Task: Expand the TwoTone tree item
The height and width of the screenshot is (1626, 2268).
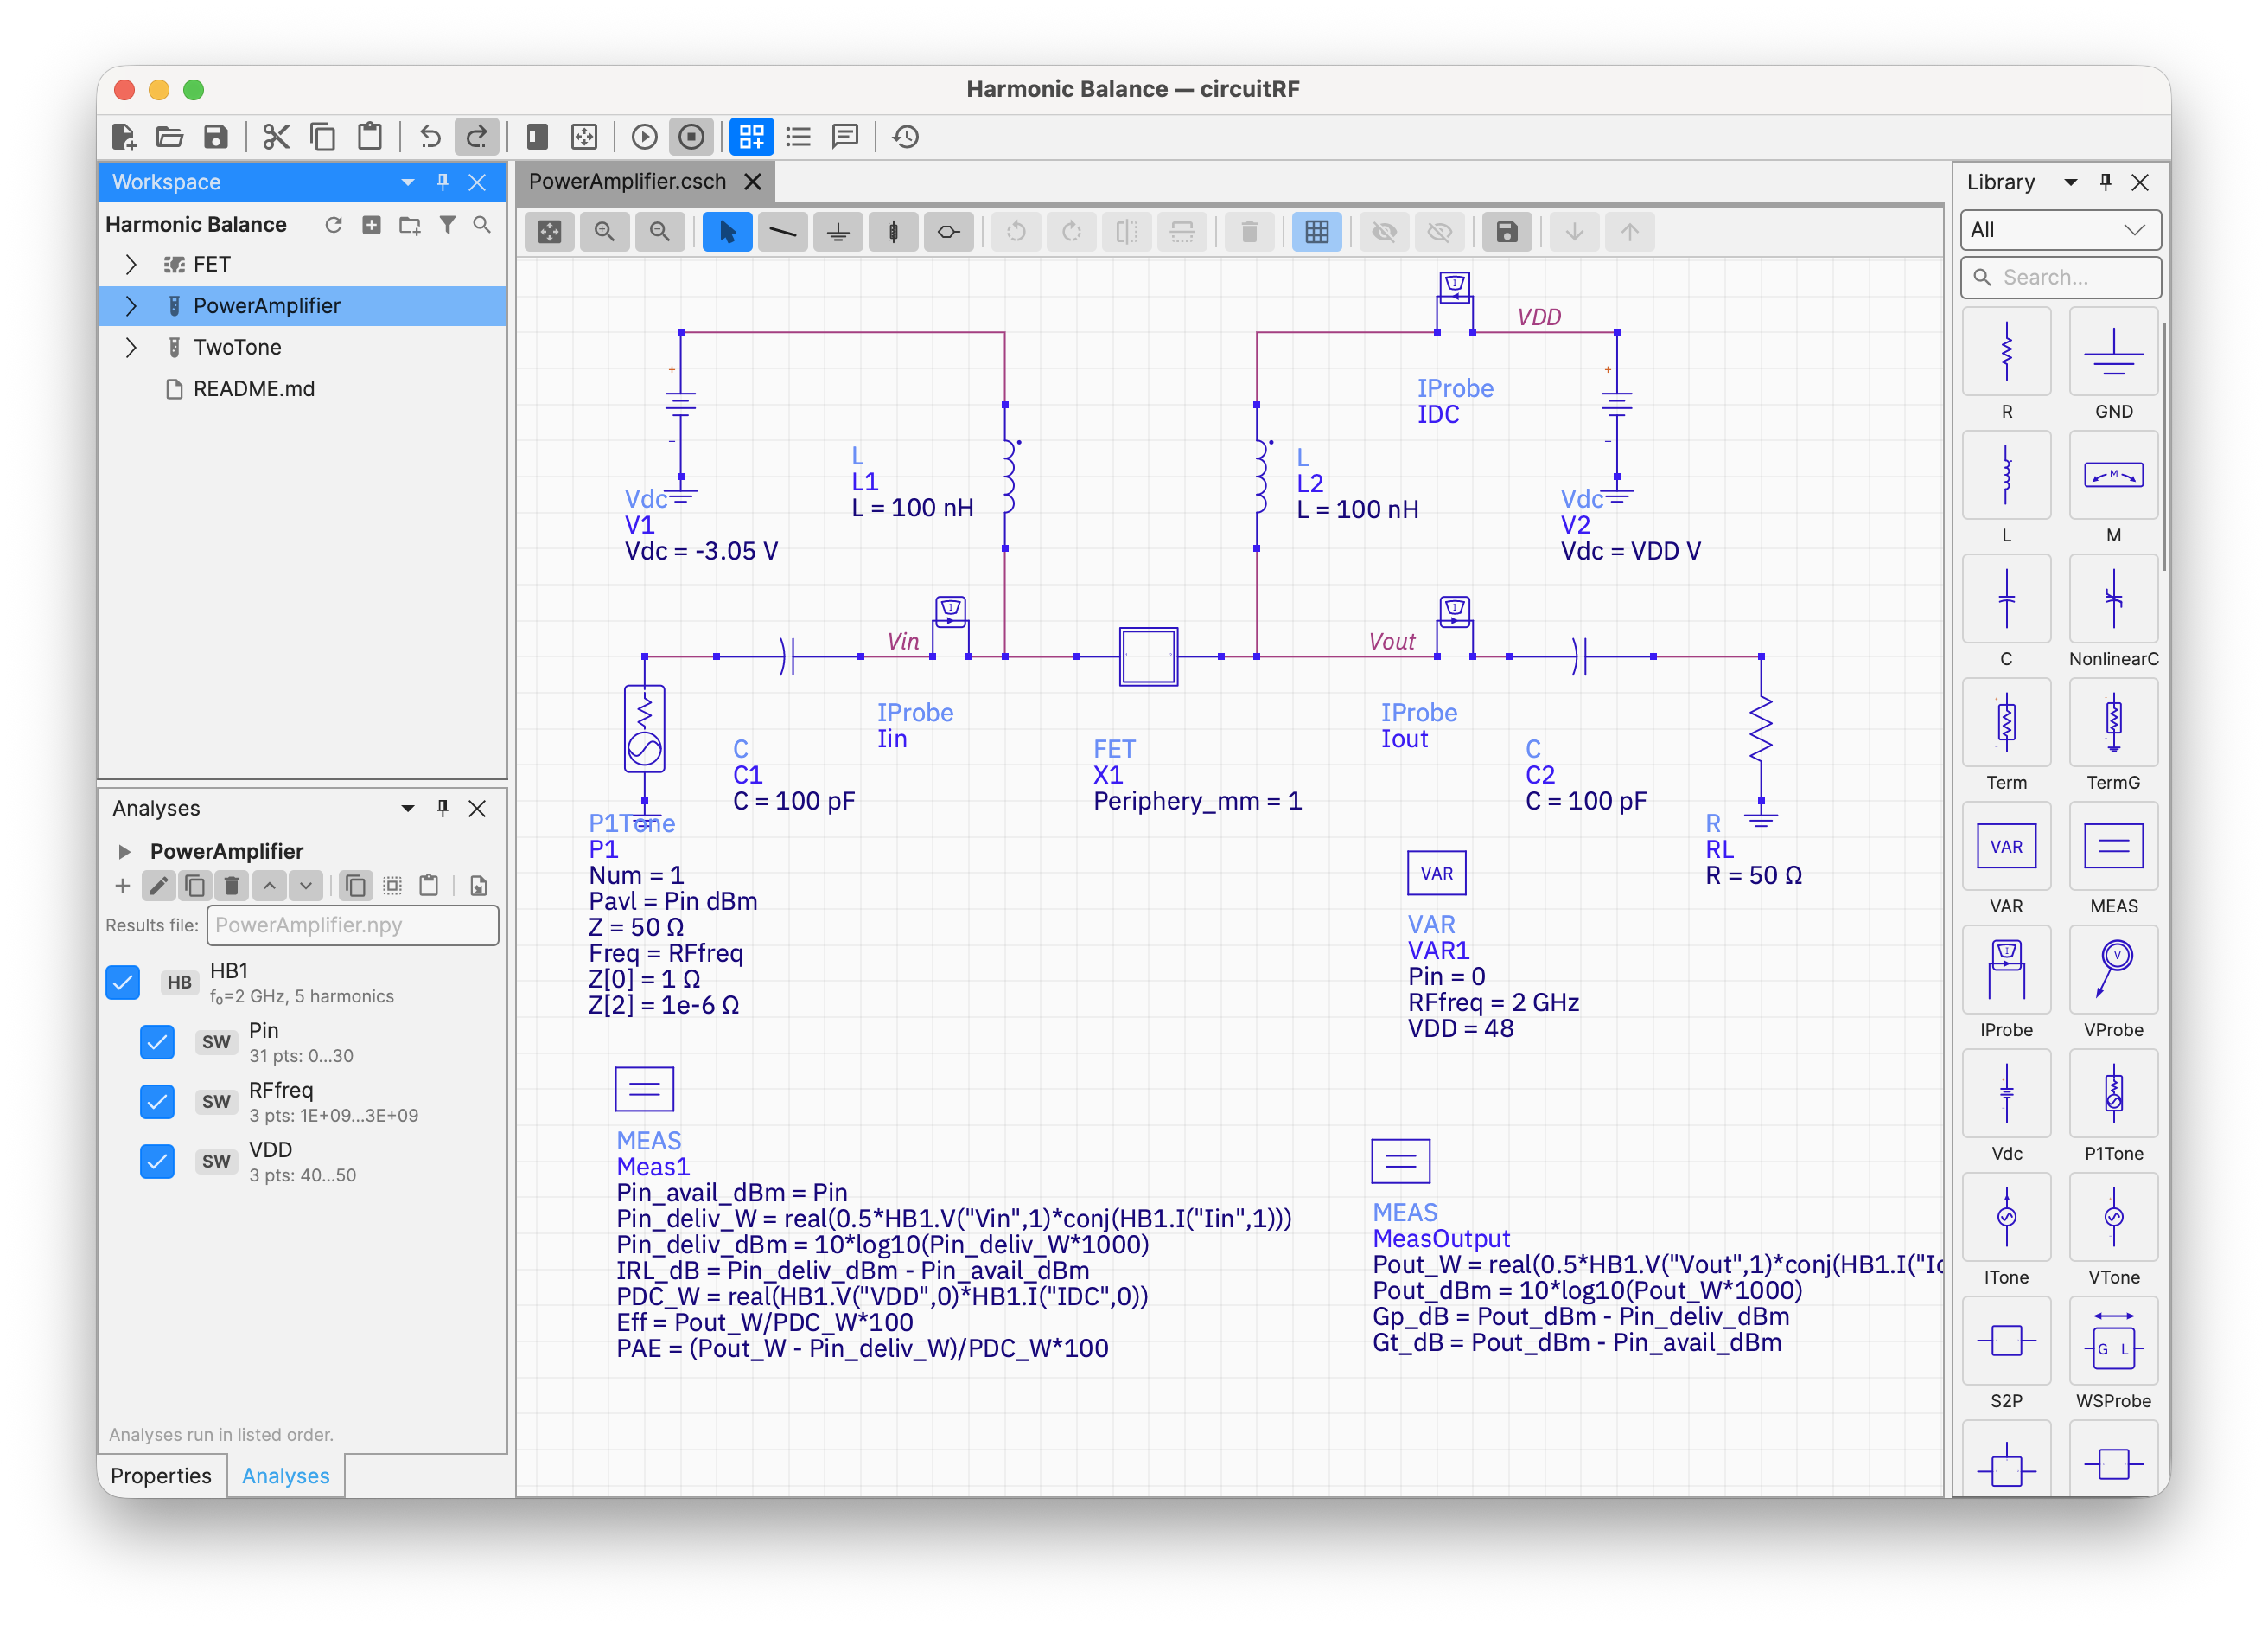Action: pos(130,347)
